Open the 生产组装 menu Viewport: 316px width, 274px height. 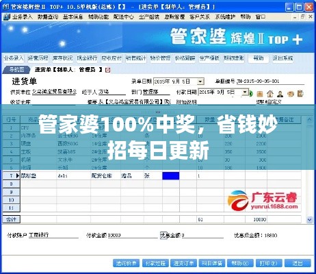[x=149, y=17]
